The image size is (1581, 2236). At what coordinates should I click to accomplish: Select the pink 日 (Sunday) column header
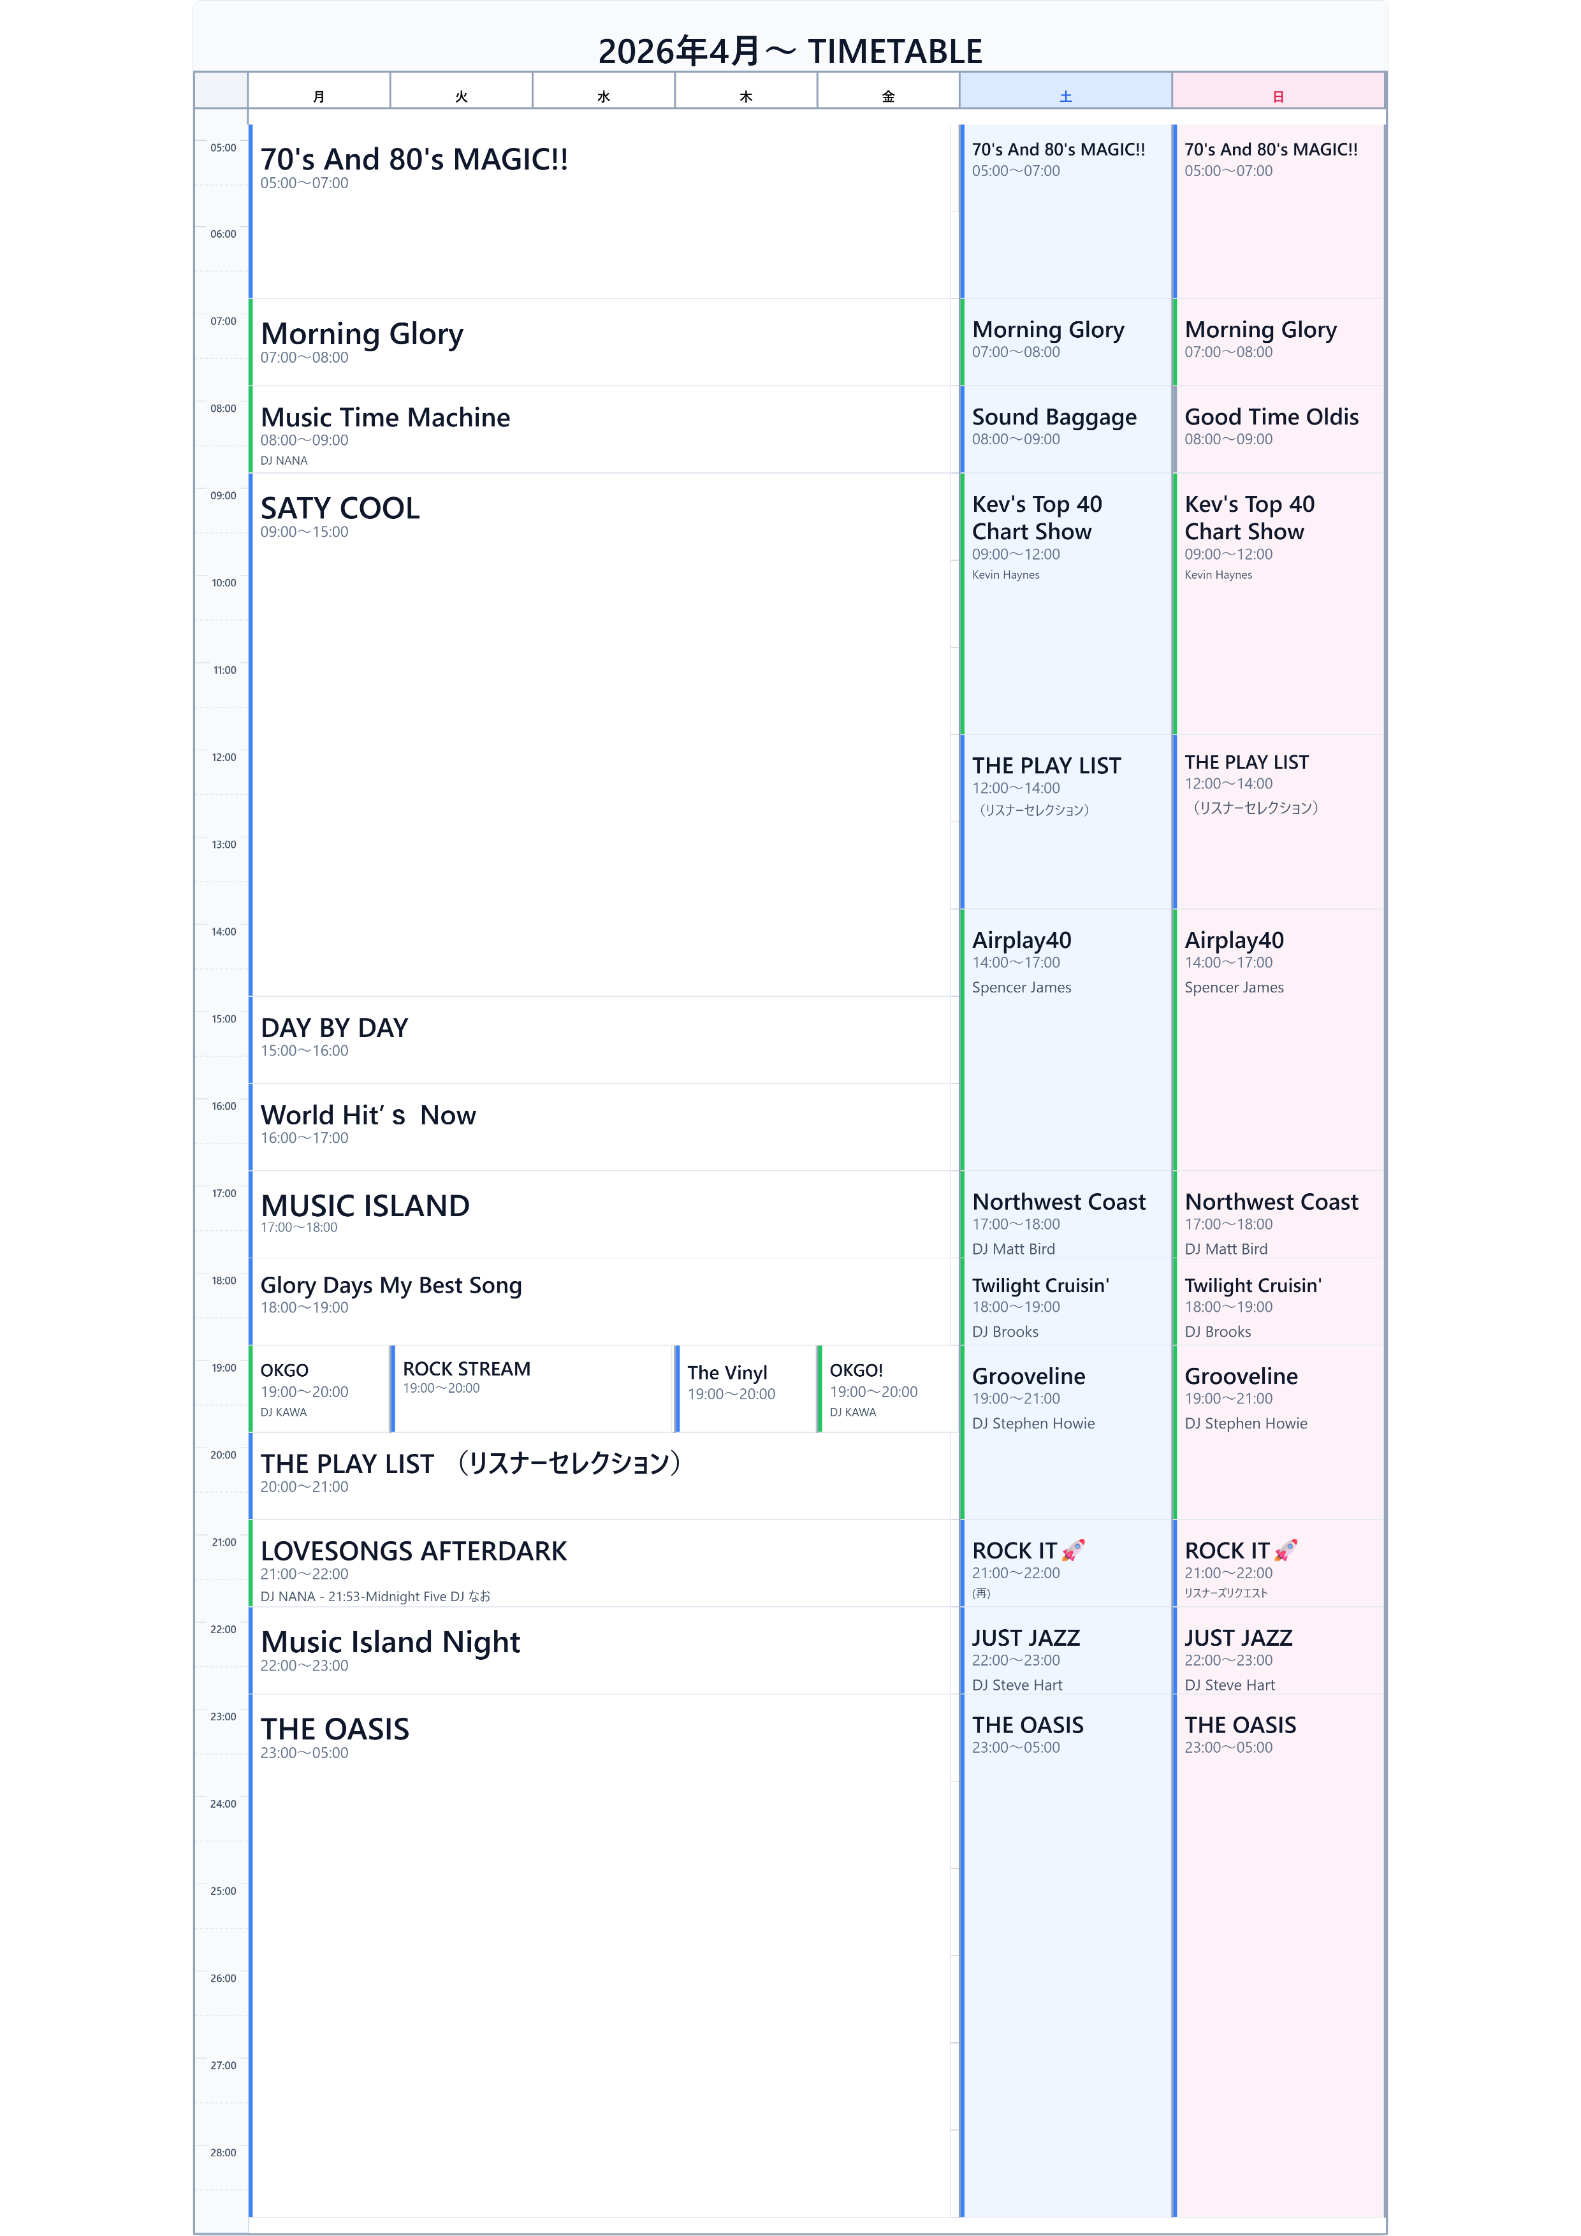click(1277, 96)
